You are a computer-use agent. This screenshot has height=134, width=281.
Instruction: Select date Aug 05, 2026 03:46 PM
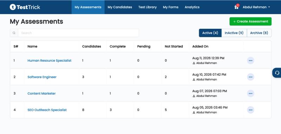(210, 108)
